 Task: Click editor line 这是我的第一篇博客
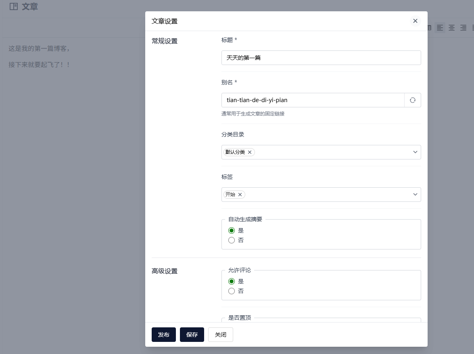[x=39, y=48]
